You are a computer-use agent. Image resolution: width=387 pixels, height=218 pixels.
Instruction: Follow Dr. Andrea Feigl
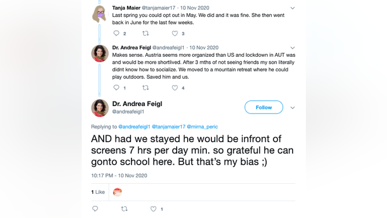pos(264,107)
